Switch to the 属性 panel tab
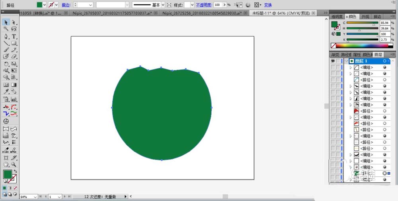398x201 pixels. 357,55
